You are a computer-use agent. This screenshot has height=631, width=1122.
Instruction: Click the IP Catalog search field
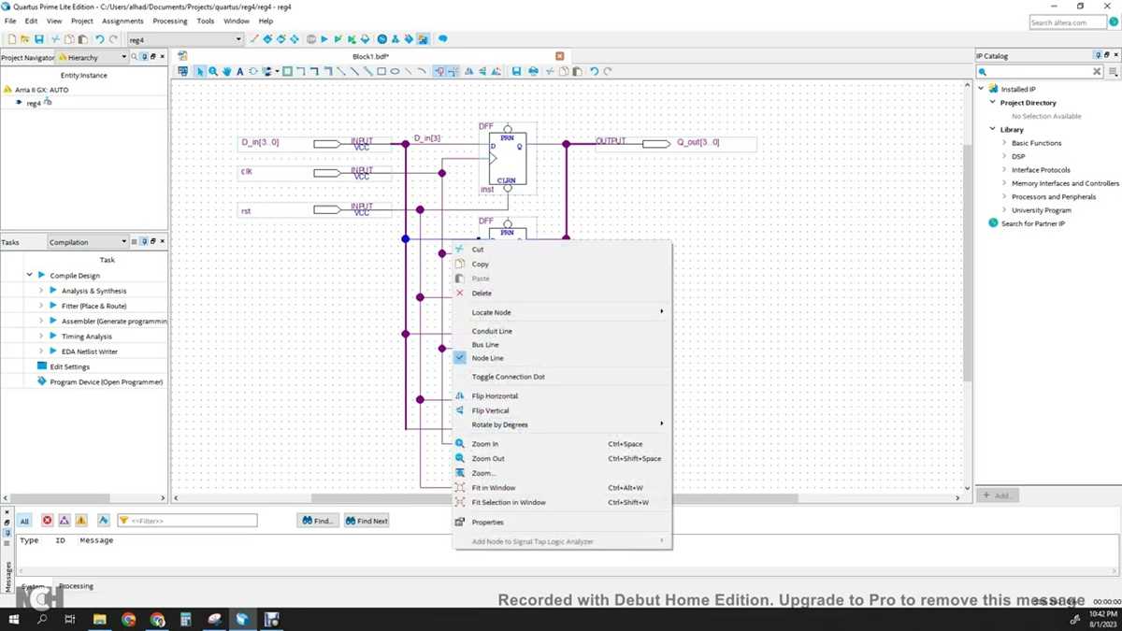click(1041, 71)
